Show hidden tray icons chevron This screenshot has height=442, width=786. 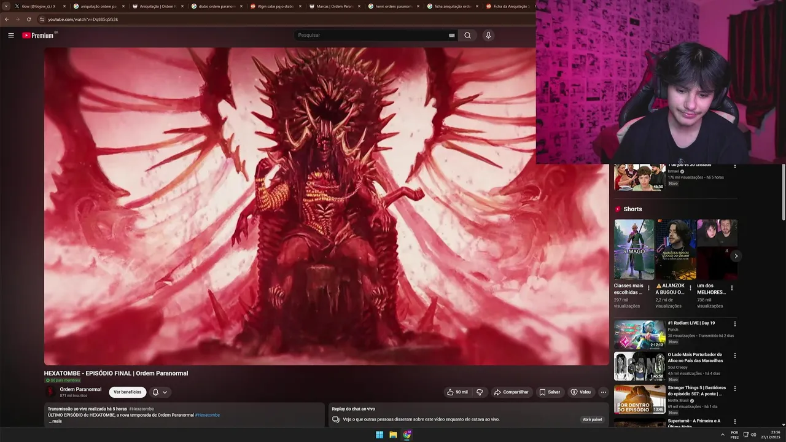pos(722,435)
